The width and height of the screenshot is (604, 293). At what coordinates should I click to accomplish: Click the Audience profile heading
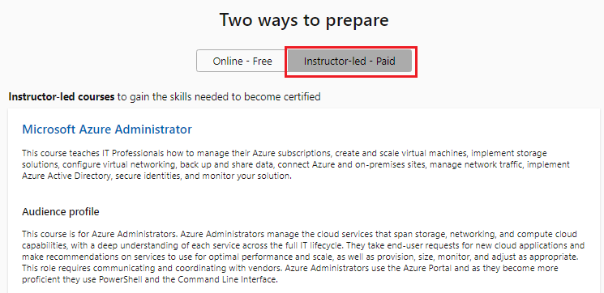coord(61,212)
